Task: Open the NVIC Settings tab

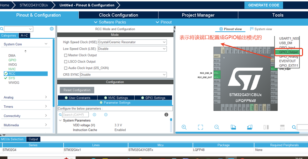Action: coord(116,98)
